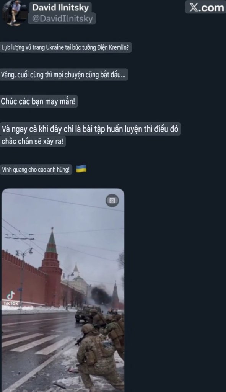Click the black smoke cloud in the video
The image size is (226, 392).
(101, 296)
